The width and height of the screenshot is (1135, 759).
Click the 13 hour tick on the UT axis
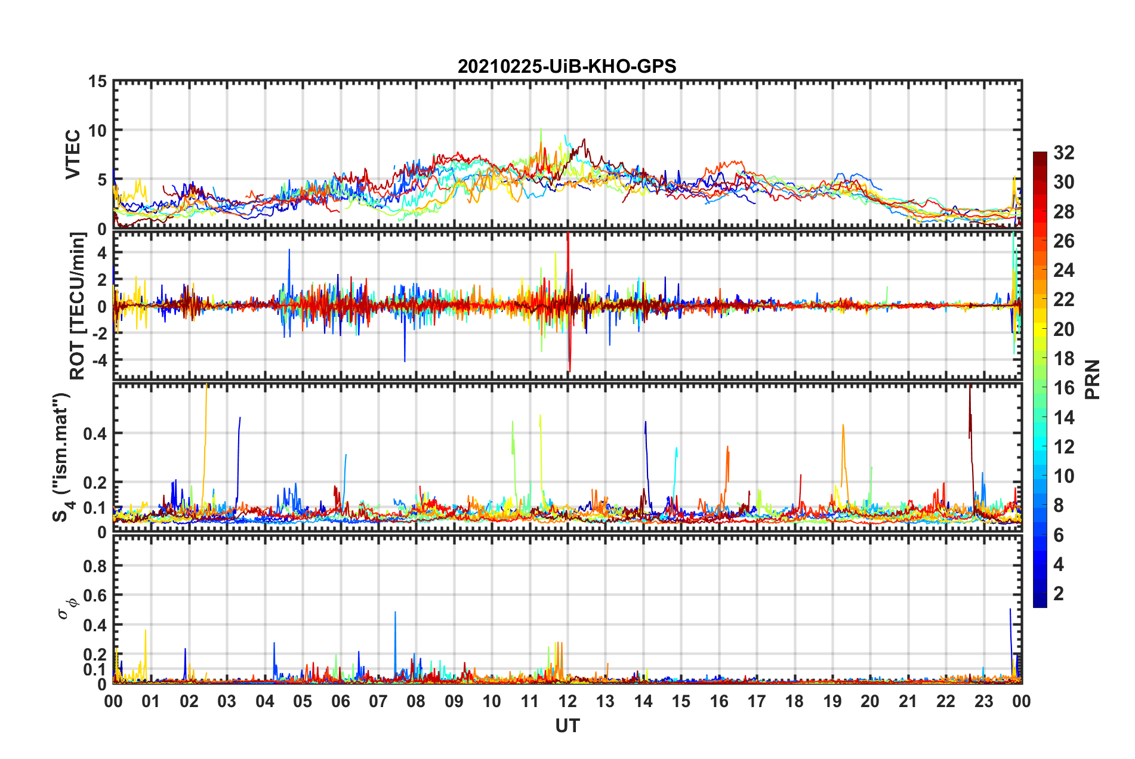[605, 701]
